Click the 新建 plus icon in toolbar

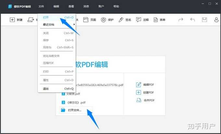(x=12, y=20)
